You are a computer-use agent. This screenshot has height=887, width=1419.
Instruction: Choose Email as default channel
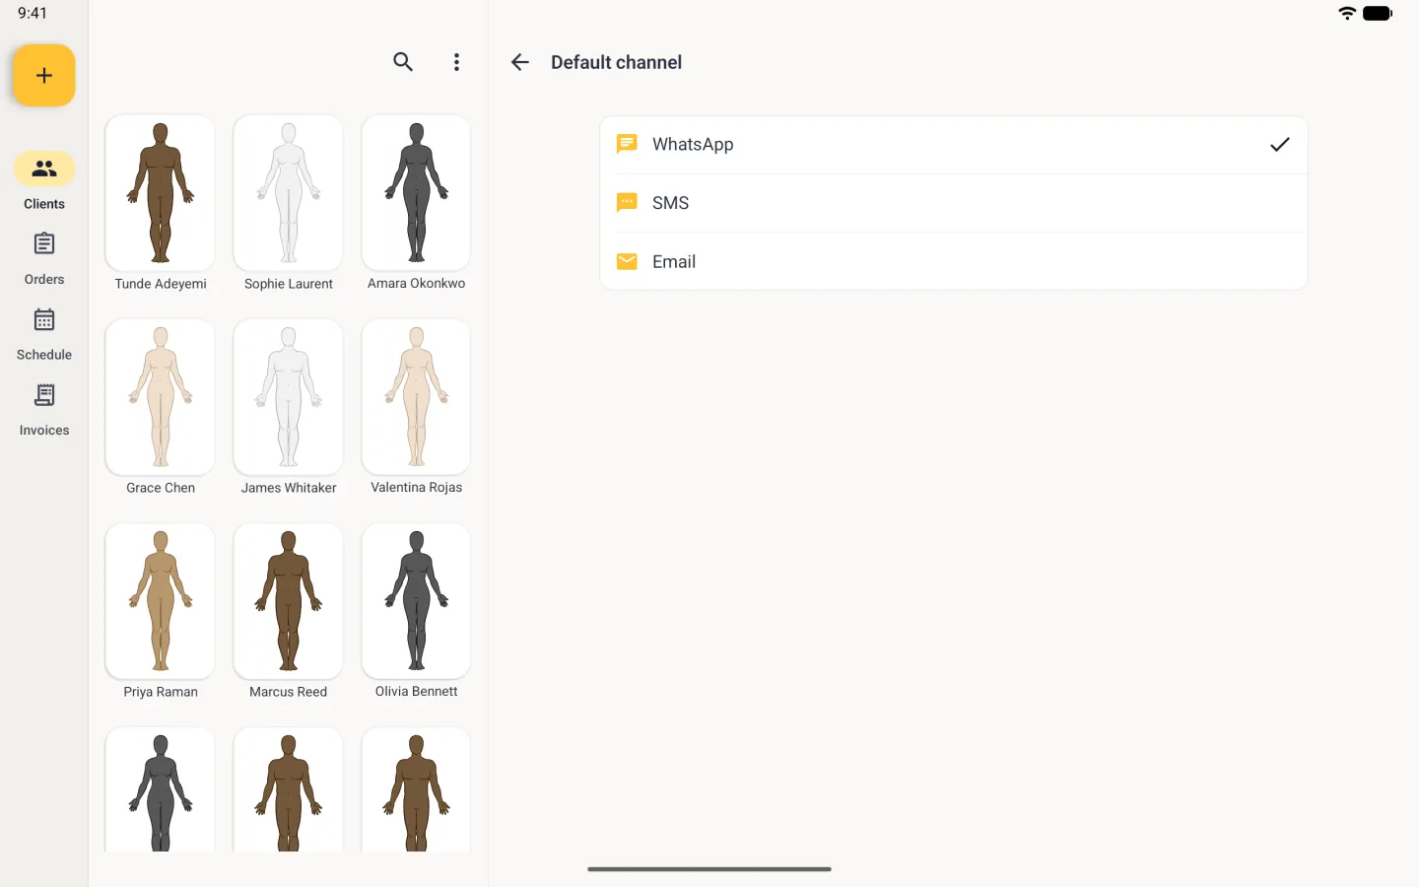point(954,261)
